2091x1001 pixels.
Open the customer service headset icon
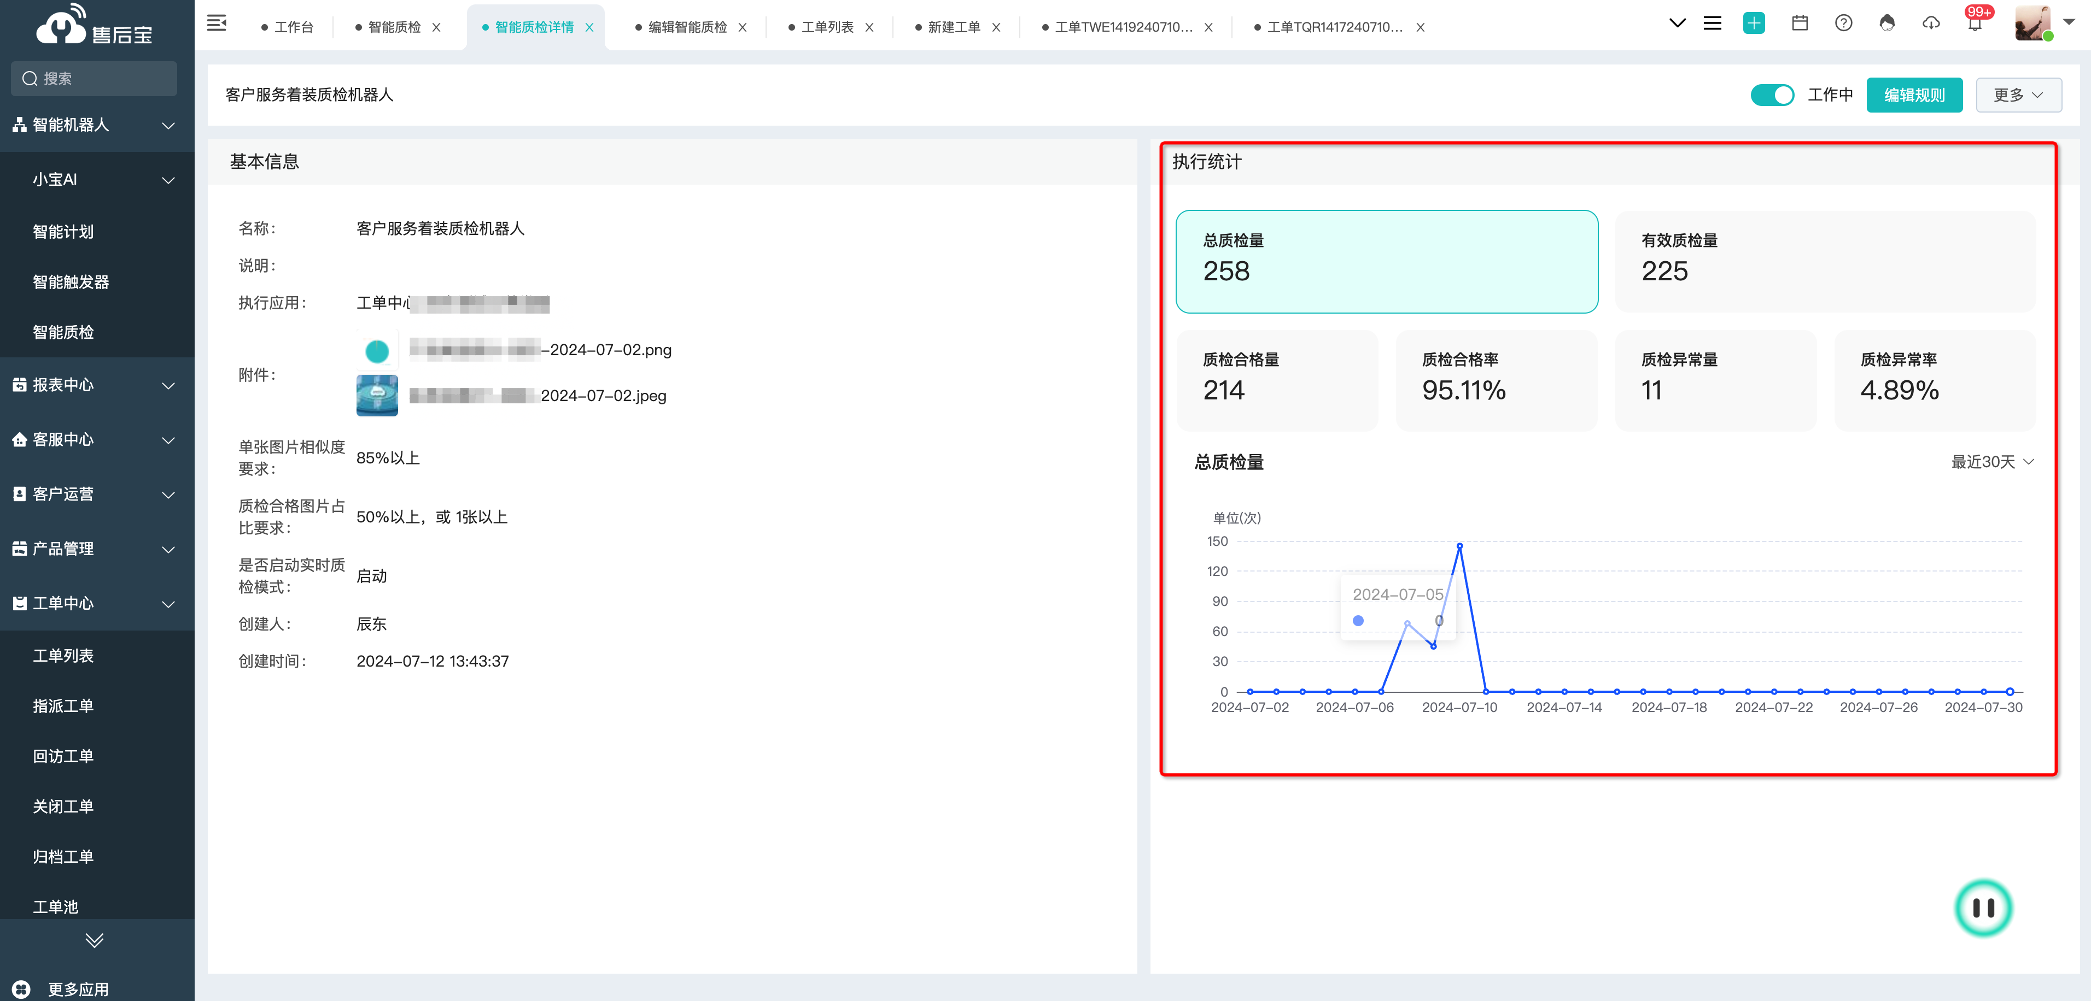pos(1887,23)
